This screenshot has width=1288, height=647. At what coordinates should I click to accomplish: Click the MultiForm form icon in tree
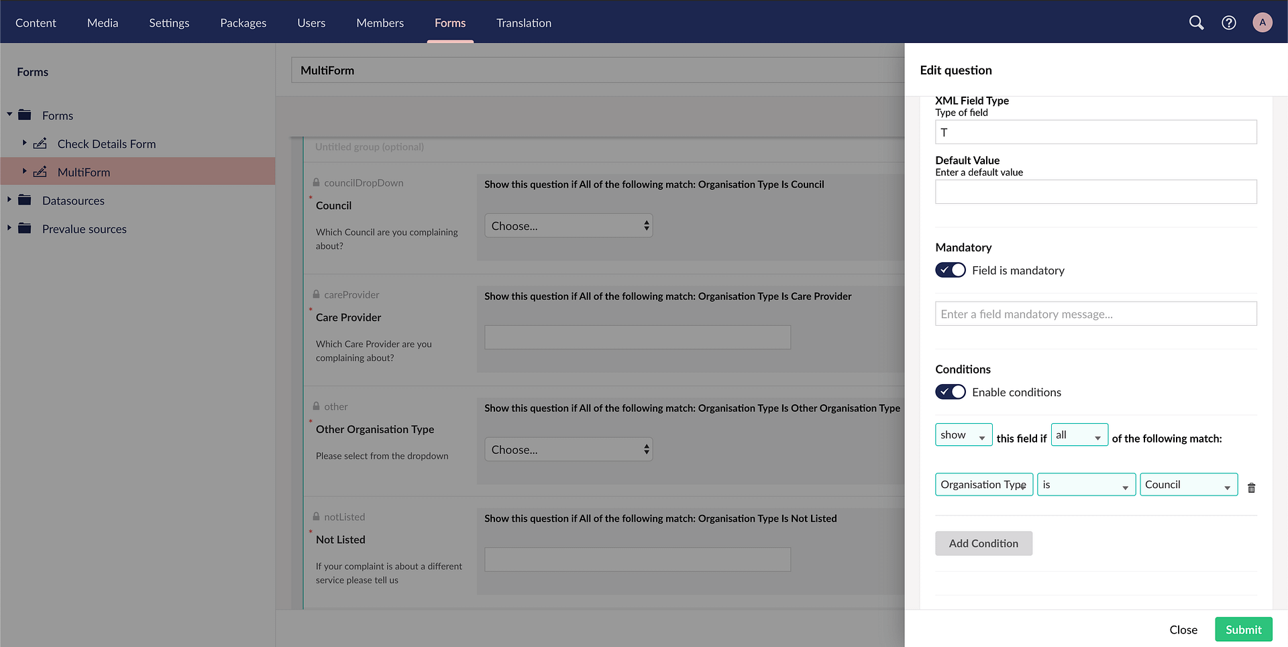(x=40, y=172)
